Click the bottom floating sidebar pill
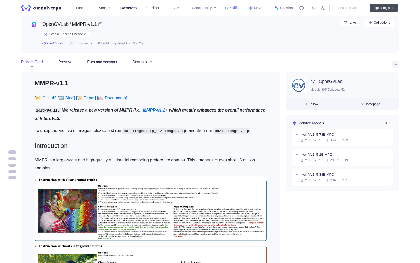420x263 pixels. [12, 178]
